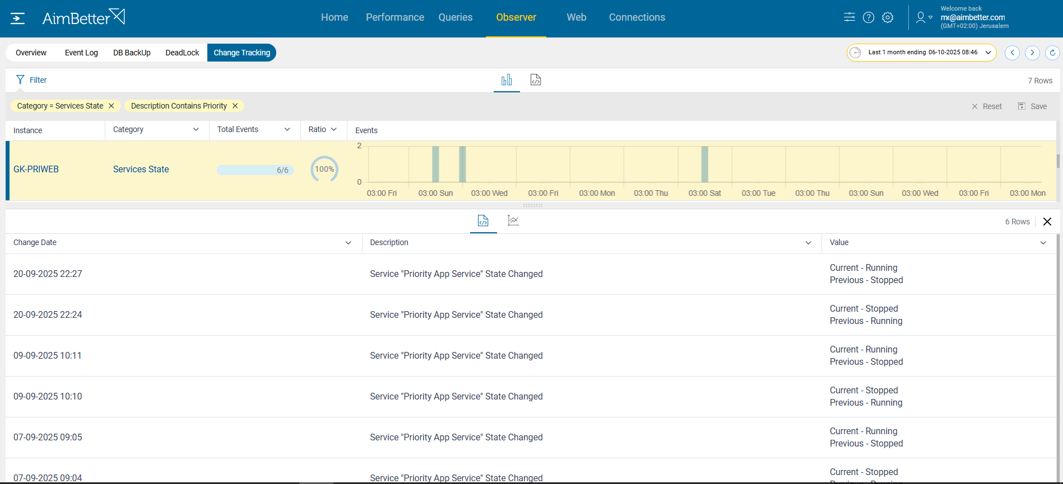Go to previous time period arrow

[x=1012, y=53]
